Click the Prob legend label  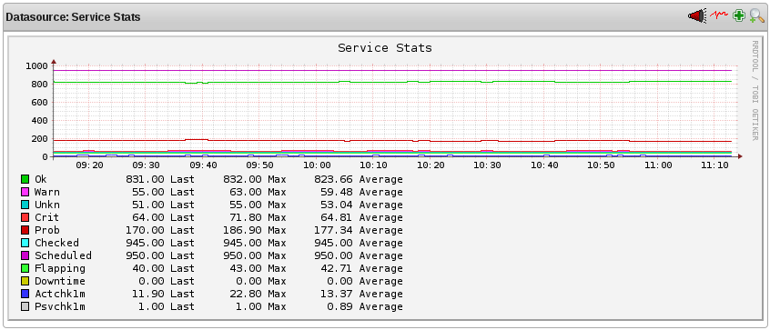coord(46,231)
